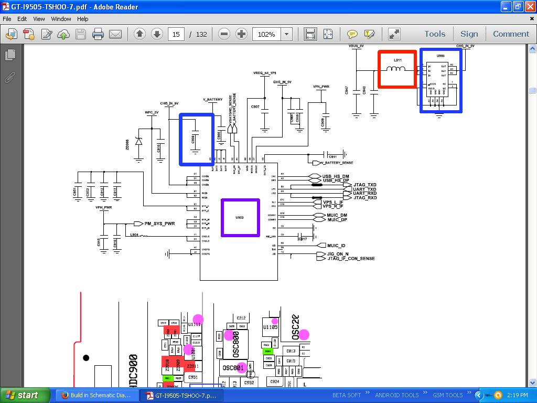This screenshot has height=403, width=537.
Task: Expand GSM TOOLS toolbar chevron
Action: [x=469, y=393]
